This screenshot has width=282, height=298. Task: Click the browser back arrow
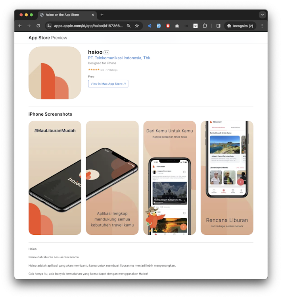click(20, 26)
